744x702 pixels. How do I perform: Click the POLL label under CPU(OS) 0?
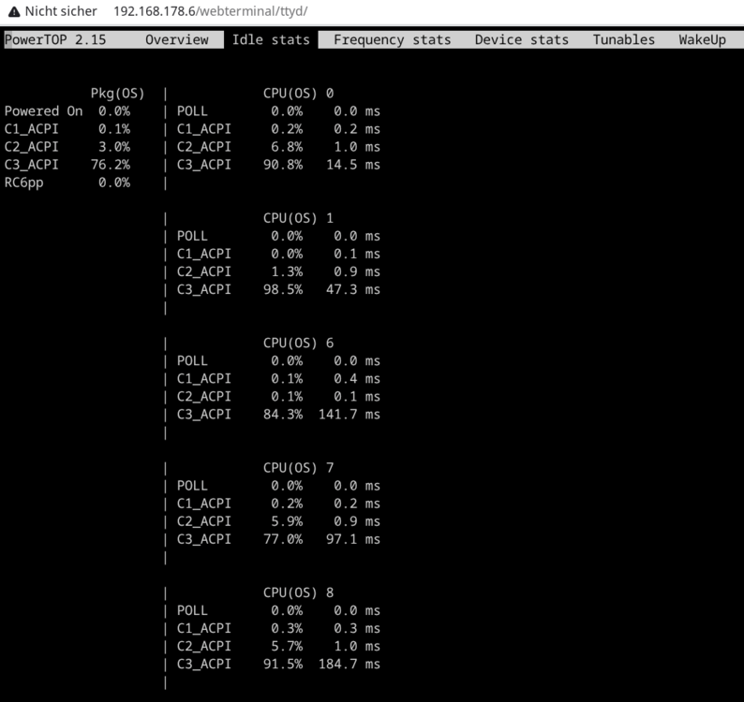tap(192, 111)
